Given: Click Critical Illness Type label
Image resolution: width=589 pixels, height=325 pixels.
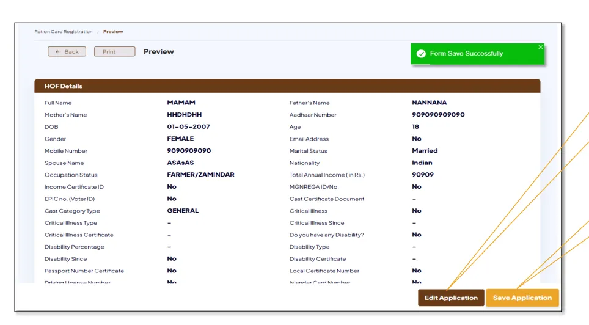Looking at the screenshot, I should (71, 223).
